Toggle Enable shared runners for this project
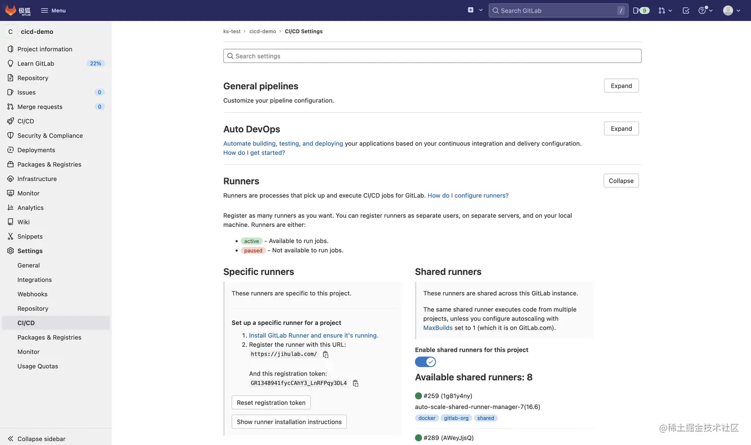Image resolution: width=751 pixels, height=445 pixels. point(425,362)
